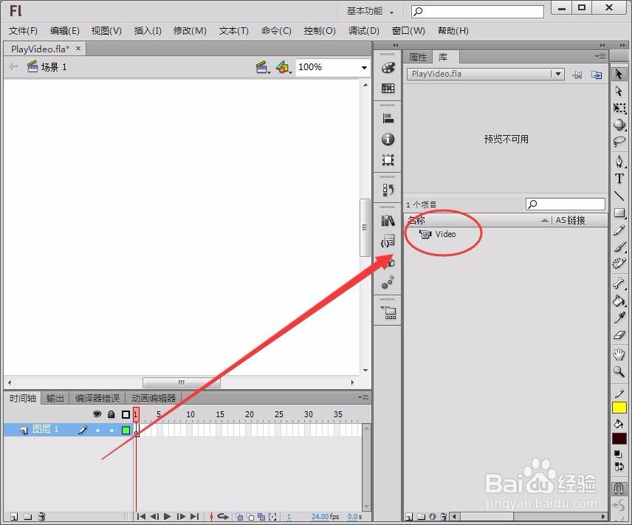This screenshot has width=632, height=525.
Task: Open the Timeline panel options menu
Action: (x=363, y=397)
